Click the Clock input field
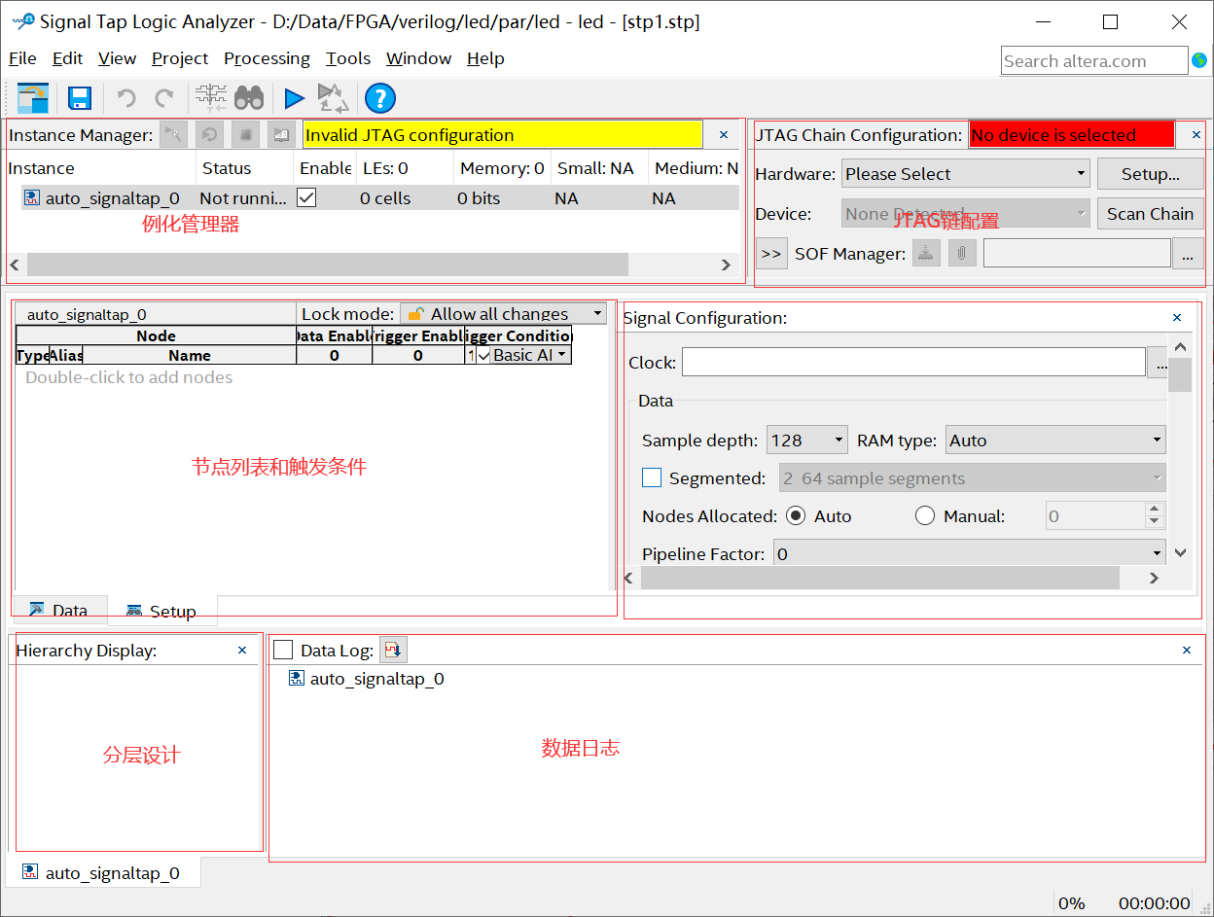1214x917 pixels. click(x=913, y=363)
